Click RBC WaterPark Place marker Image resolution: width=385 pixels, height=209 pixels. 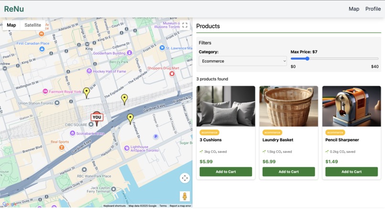(x=84, y=169)
